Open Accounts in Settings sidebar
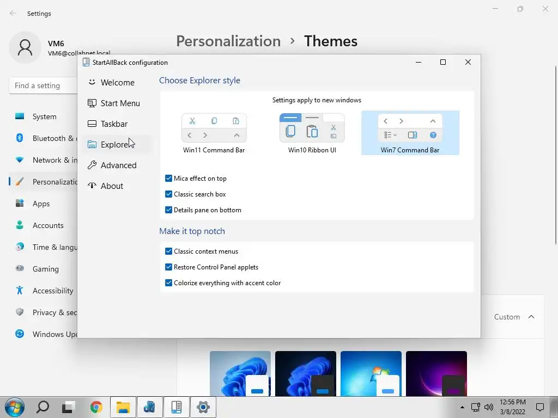Viewport: 558px width, 418px height. (x=43, y=225)
